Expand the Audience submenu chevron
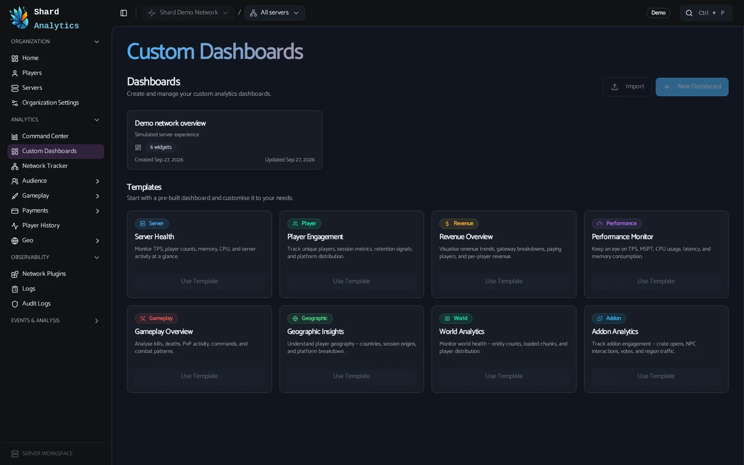Viewport: 744px width, 465px height. click(97, 181)
